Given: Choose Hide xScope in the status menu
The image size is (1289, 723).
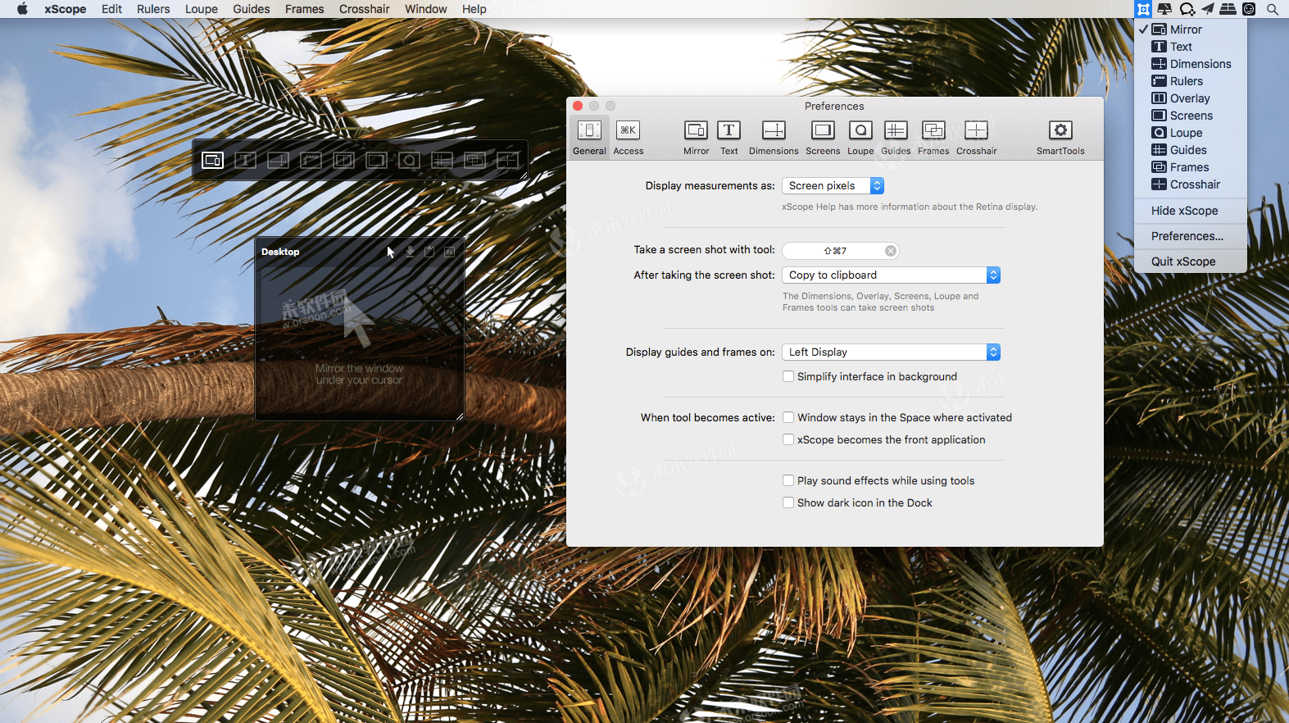Looking at the screenshot, I should click(1191, 211).
